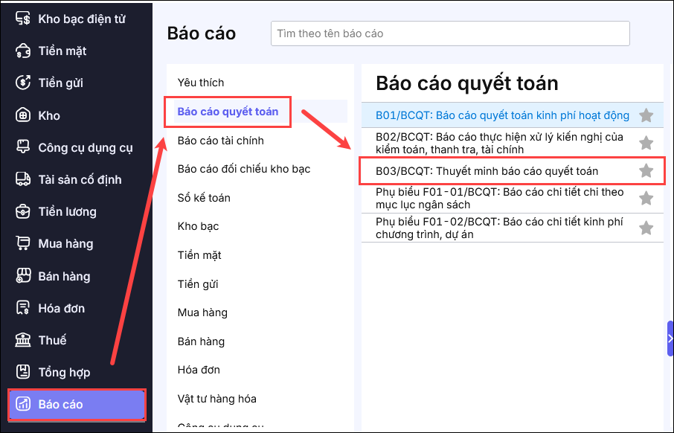This screenshot has width=674, height=433.
Task: Open Kho bạc điện tử sidebar icon
Action: pyautogui.click(x=23, y=19)
